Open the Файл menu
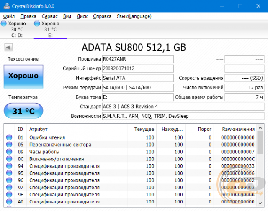 [9, 16]
